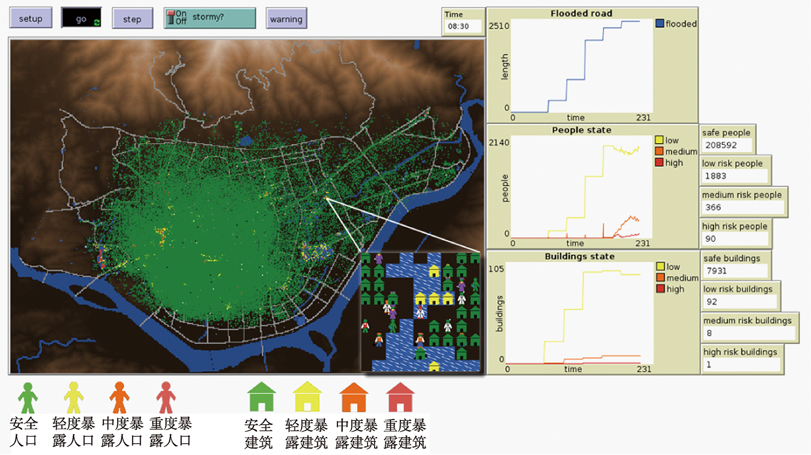Toggle the stormy? switch
This screenshot has width=811, height=455.
tap(210, 18)
